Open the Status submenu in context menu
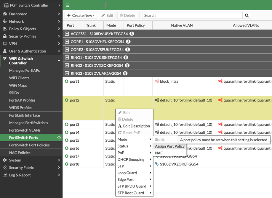The height and width of the screenshot is (198, 272). point(134,146)
